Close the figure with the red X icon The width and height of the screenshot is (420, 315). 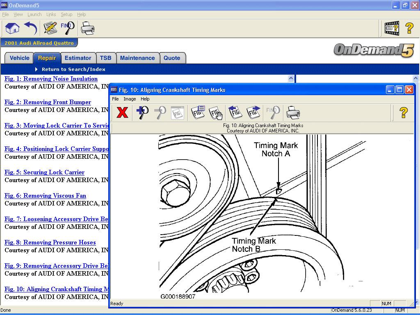[122, 112]
